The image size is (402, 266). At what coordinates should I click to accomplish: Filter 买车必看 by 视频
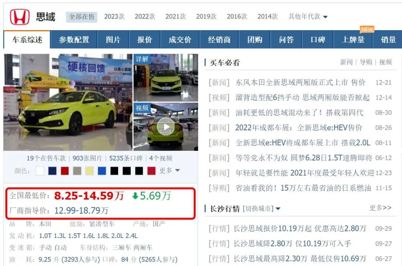385,62
